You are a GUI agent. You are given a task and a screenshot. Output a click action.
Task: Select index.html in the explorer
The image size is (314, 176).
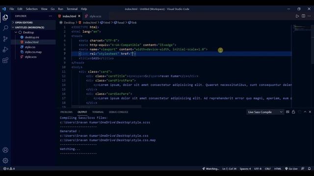pos(31,42)
